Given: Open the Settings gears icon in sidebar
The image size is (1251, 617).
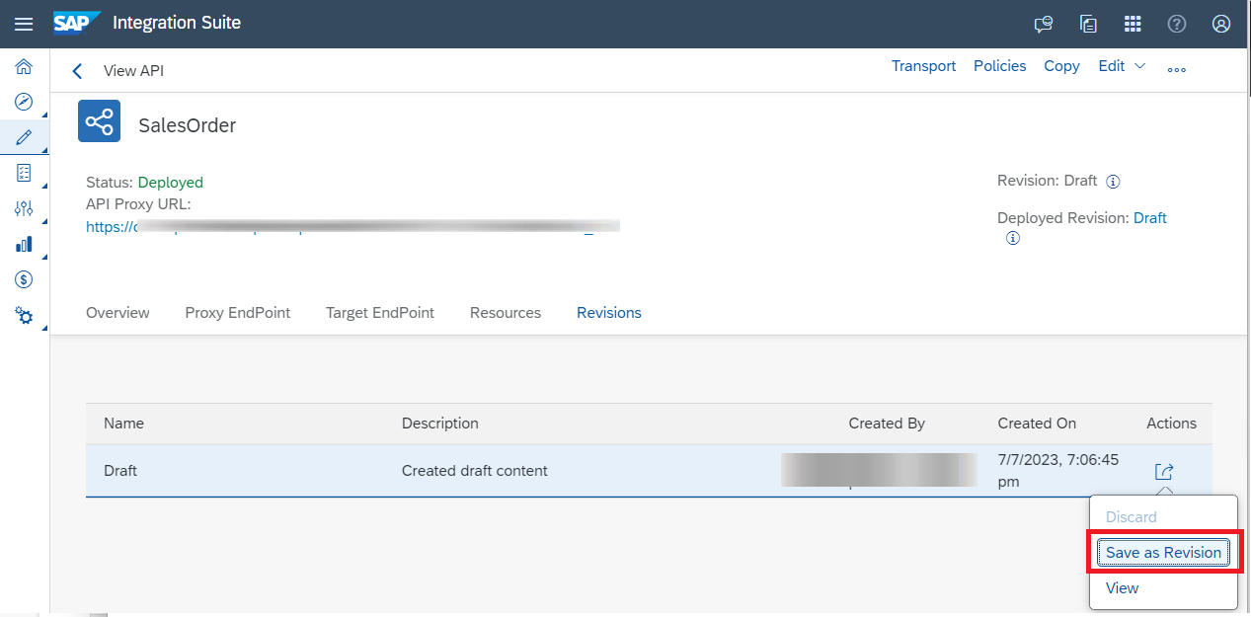Looking at the screenshot, I should pyautogui.click(x=24, y=316).
